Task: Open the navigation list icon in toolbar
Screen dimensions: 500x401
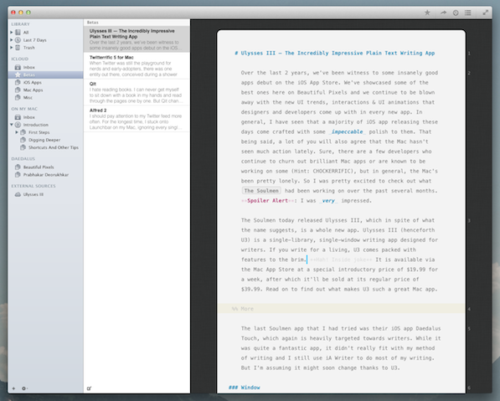Action: [x=468, y=13]
